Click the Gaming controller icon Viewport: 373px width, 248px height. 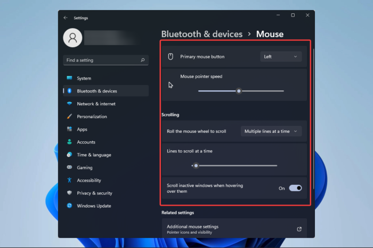pos(69,167)
